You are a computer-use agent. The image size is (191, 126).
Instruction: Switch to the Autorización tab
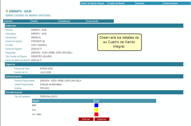(100, 21)
